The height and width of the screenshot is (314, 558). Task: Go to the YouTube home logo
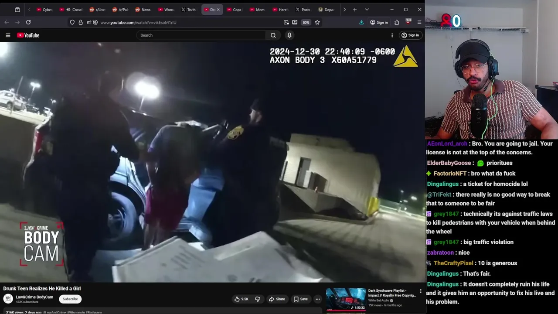click(28, 35)
